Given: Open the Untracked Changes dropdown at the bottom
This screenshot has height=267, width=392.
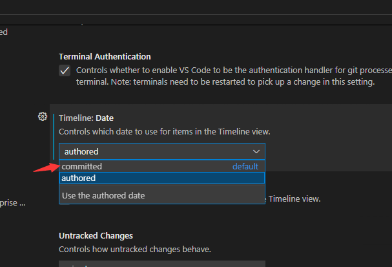Looking at the screenshot, I should pyautogui.click(x=161, y=263).
